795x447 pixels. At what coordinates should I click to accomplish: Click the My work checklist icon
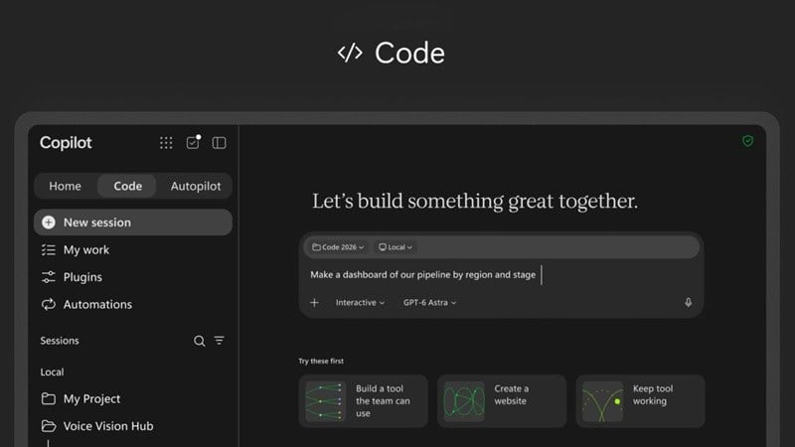click(48, 250)
